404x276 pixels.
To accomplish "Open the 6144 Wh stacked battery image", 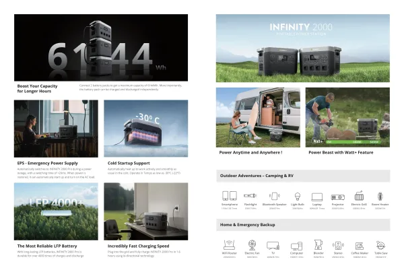I will [101, 48].
